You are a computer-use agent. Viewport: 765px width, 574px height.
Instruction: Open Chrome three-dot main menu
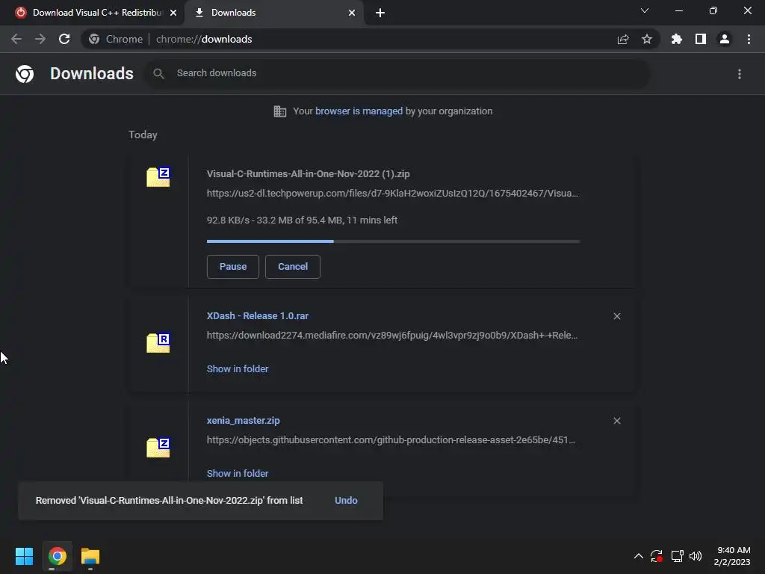749,39
